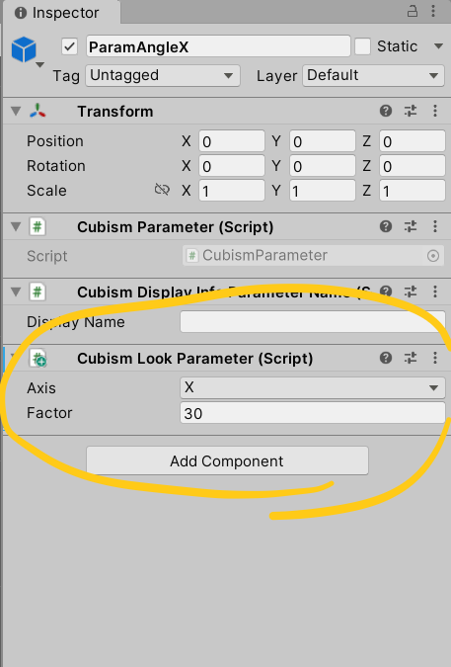The width and height of the screenshot is (451, 667).
Task: Click the blue cube GameObject icon
Action: (x=24, y=49)
